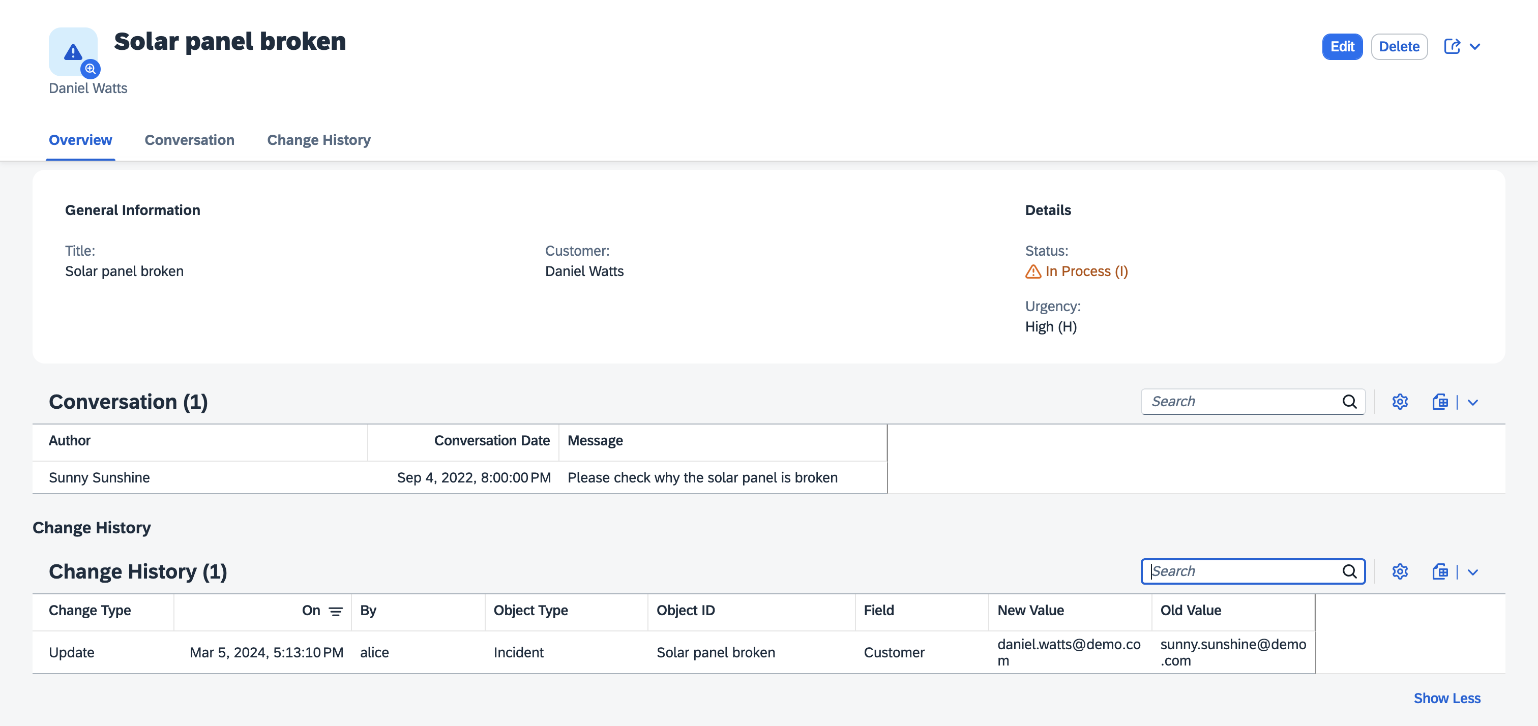1538x726 pixels.
Task: Open Change History table settings gear
Action: point(1400,571)
